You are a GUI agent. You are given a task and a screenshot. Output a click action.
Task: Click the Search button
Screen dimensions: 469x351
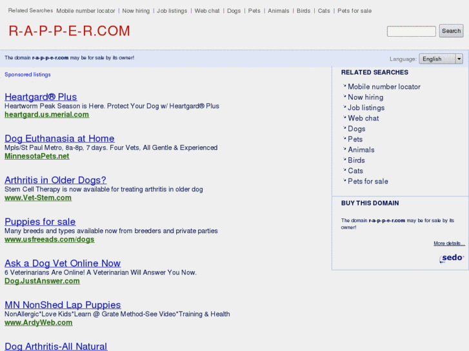coord(451,31)
